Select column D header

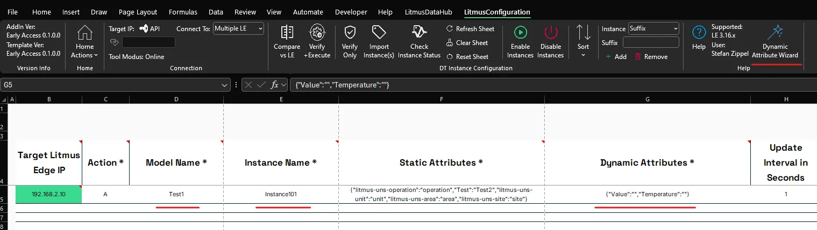click(176, 99)
